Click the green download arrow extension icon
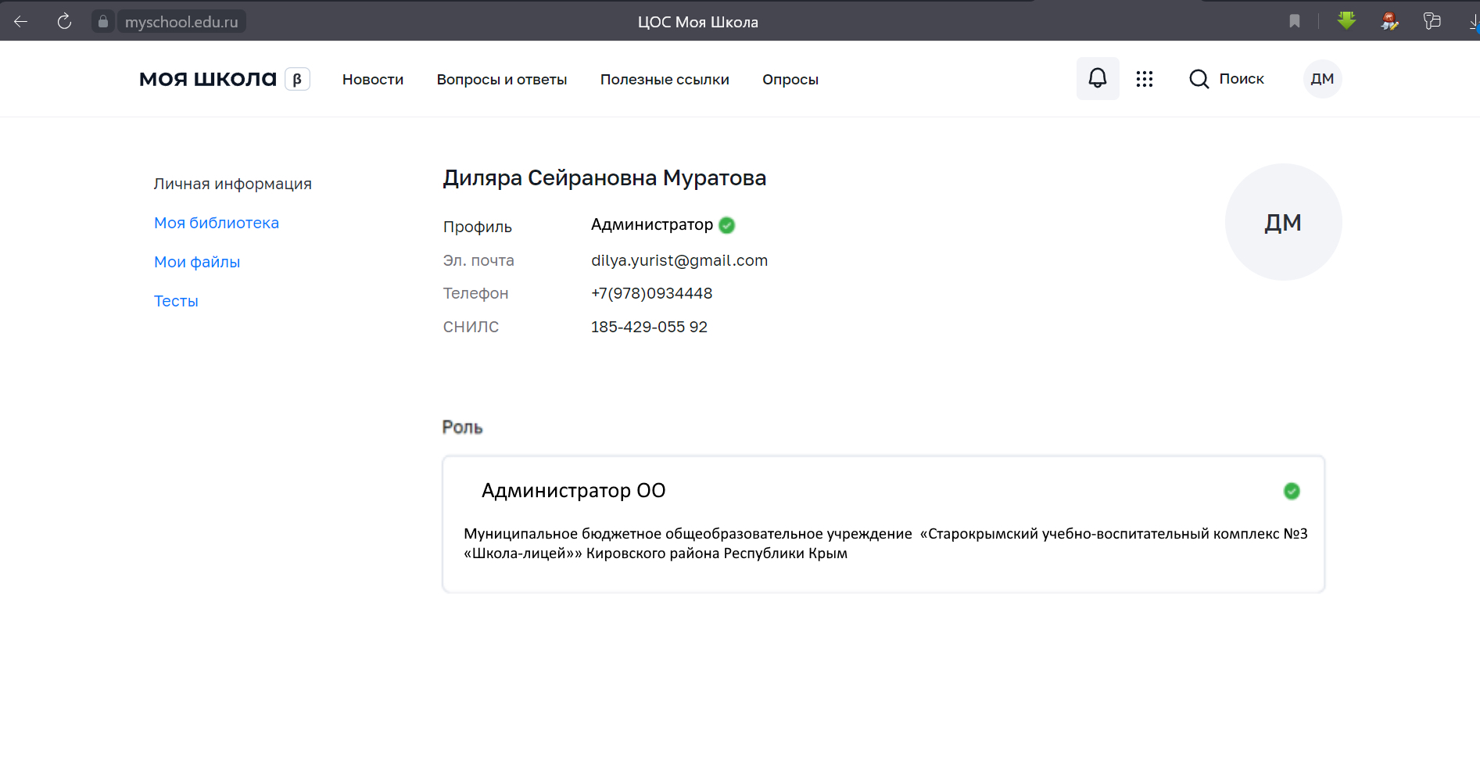Viewport: 1480px width, 770px height. pyautogui.click(x=1346, y=21)
